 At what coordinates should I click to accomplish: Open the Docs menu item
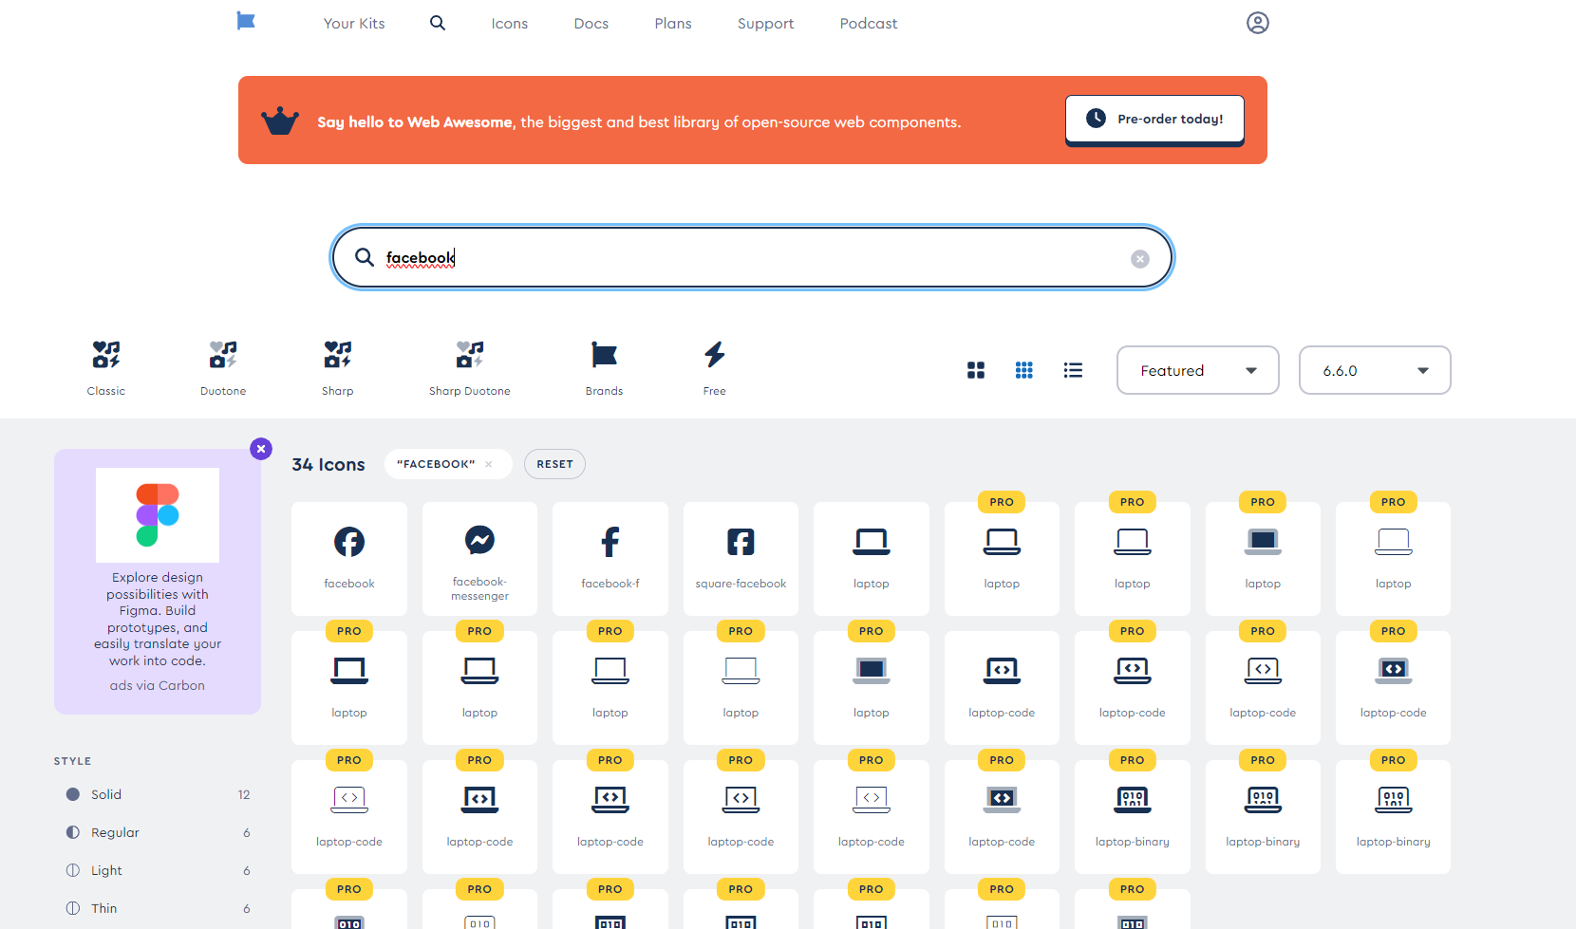click(591, 23)
